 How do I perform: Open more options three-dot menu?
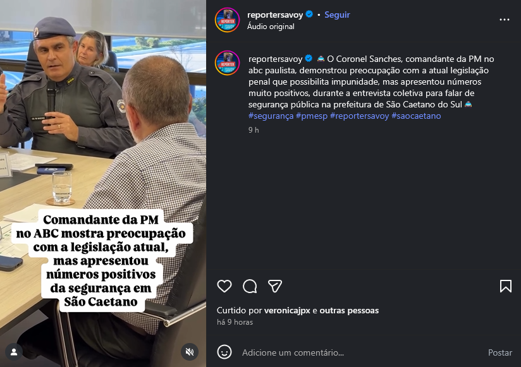pyautogui.click(x=505, y=20)
